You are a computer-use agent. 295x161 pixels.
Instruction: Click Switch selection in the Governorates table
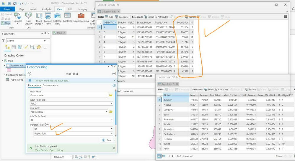tap(190, 17)
